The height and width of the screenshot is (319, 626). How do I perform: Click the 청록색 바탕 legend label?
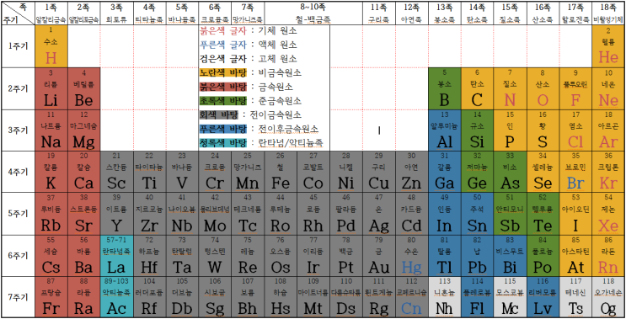pos(223,143)
